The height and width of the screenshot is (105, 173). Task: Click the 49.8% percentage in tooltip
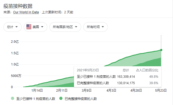(x=154, y=77)
